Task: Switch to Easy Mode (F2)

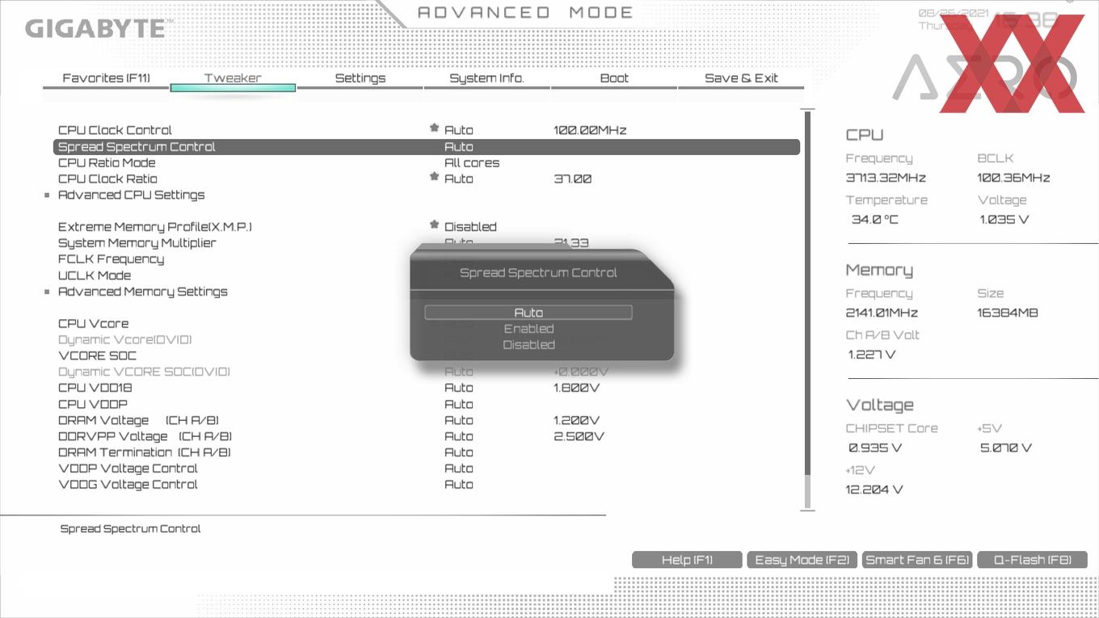Action: click(x=802, y=560)
